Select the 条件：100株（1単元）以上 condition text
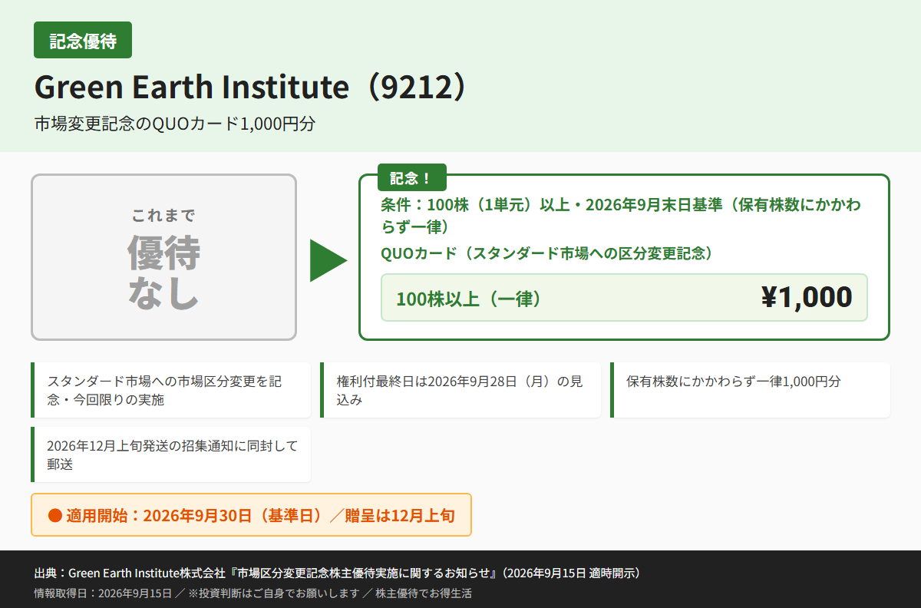 (x=621, y=216)
